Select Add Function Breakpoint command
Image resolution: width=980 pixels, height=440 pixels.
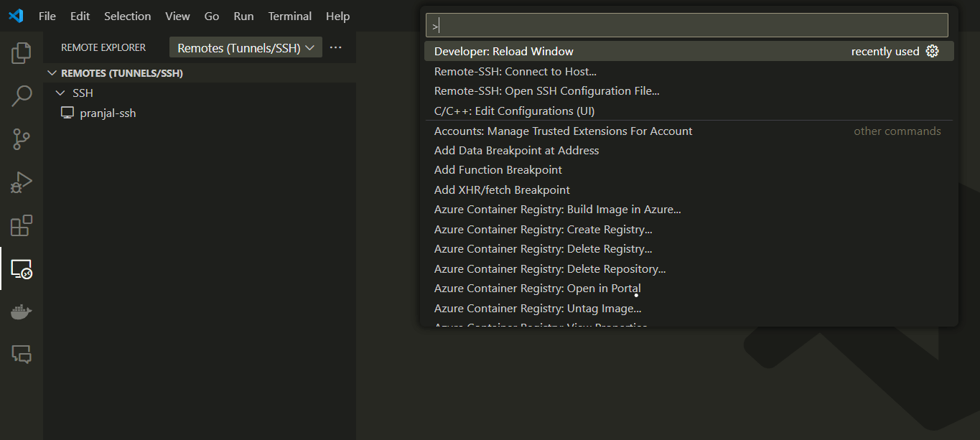pyautogui.click(x=498, y=170)
